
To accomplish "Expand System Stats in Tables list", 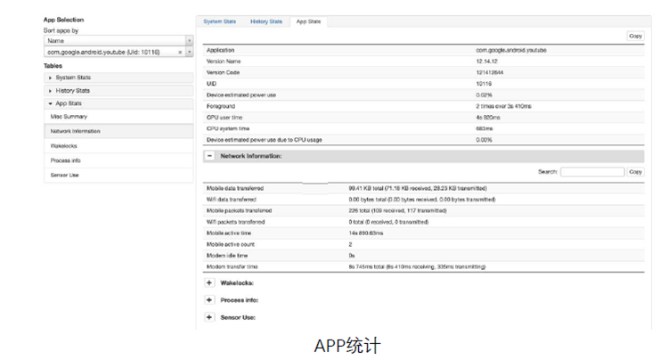I will [118, 78].
